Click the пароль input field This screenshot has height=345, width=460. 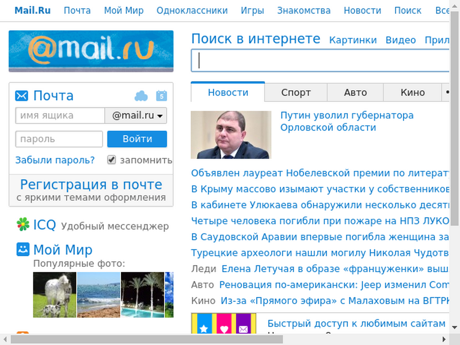point(59,139)
